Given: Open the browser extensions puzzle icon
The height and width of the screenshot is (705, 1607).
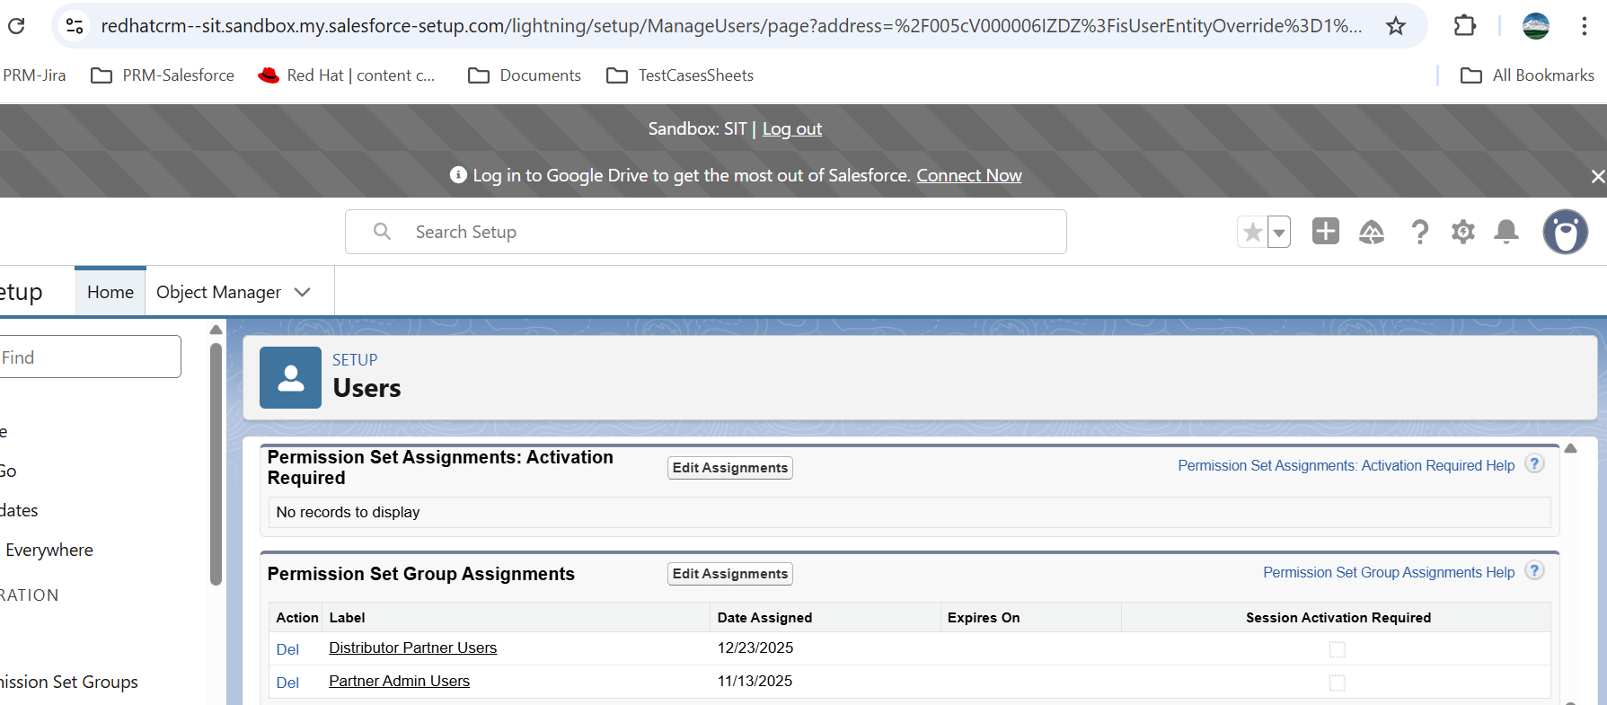Looking at the screenshot, I should click(1464, 26).
